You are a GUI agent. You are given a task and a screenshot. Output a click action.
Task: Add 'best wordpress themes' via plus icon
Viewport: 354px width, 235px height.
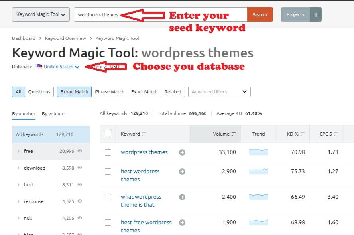182,172
